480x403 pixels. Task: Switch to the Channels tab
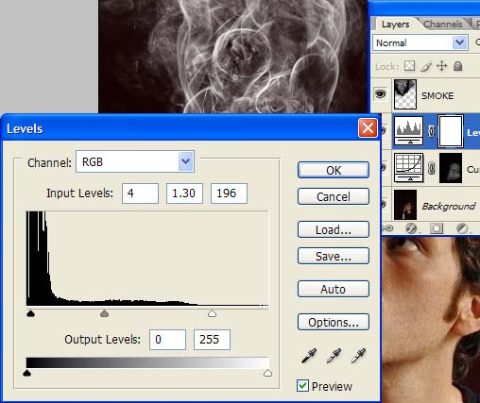[442, 25]
